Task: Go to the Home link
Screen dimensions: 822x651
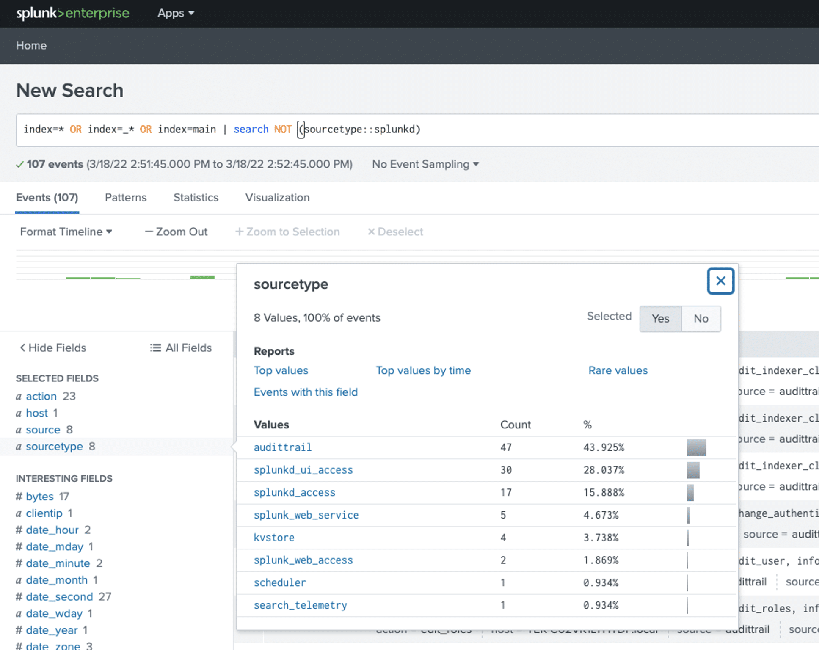Action: point(31,45)
